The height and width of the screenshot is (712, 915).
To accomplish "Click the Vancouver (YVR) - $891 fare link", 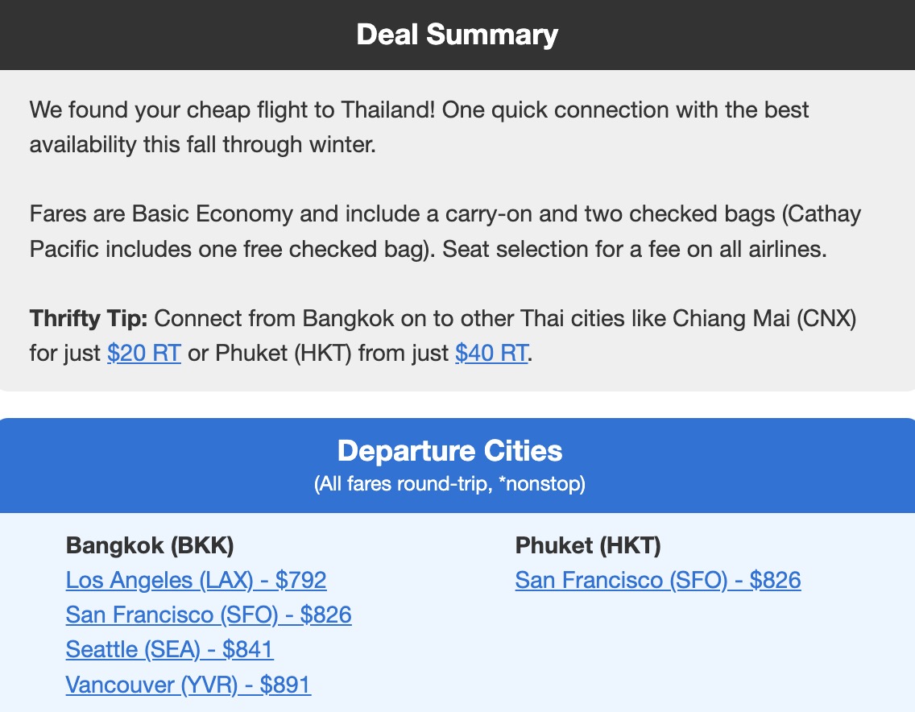I will pos(188,684).
